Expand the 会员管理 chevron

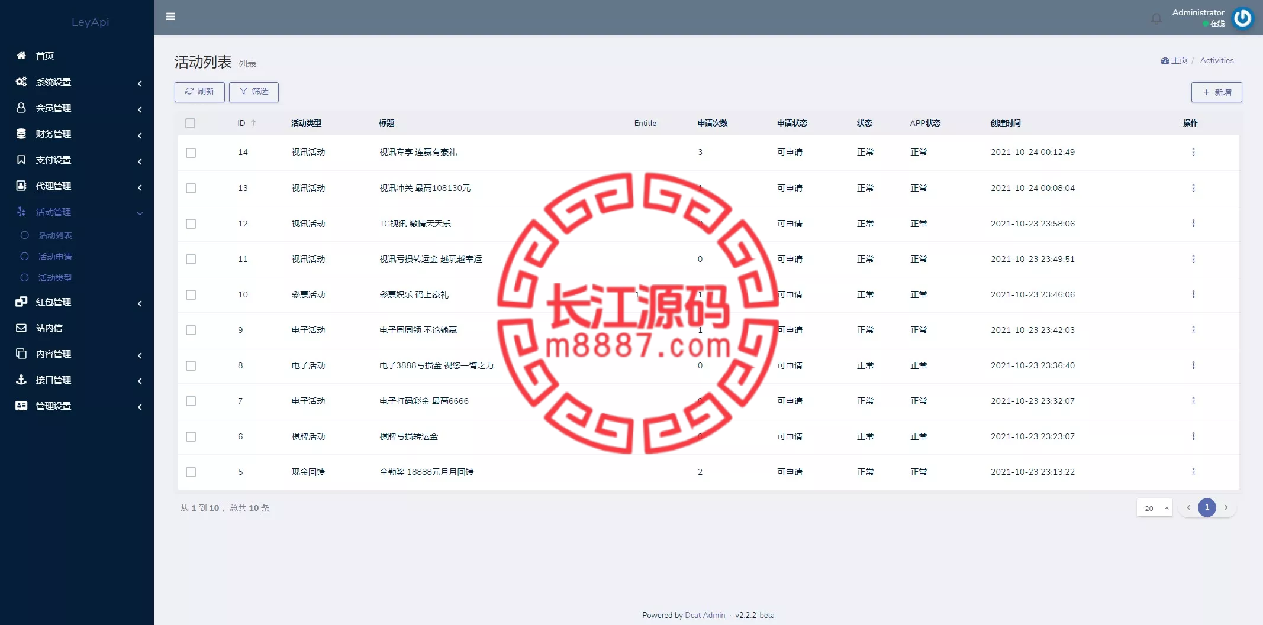pos(140,109)
